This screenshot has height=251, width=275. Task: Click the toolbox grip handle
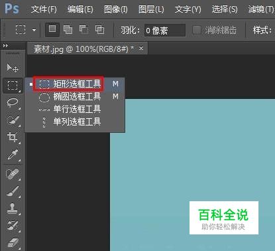click(x=13, y=54)
